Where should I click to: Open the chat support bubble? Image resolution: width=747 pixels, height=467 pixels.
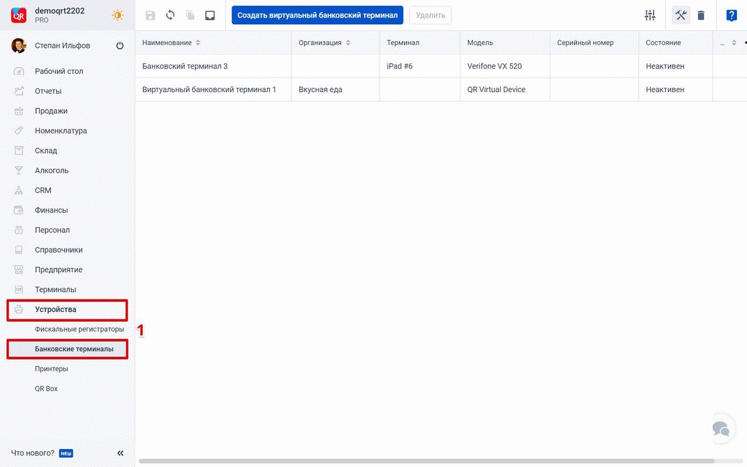[x=720, y=428]
